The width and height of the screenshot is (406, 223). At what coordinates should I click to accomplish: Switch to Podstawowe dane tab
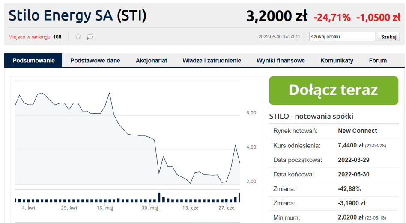pos(95,61)
